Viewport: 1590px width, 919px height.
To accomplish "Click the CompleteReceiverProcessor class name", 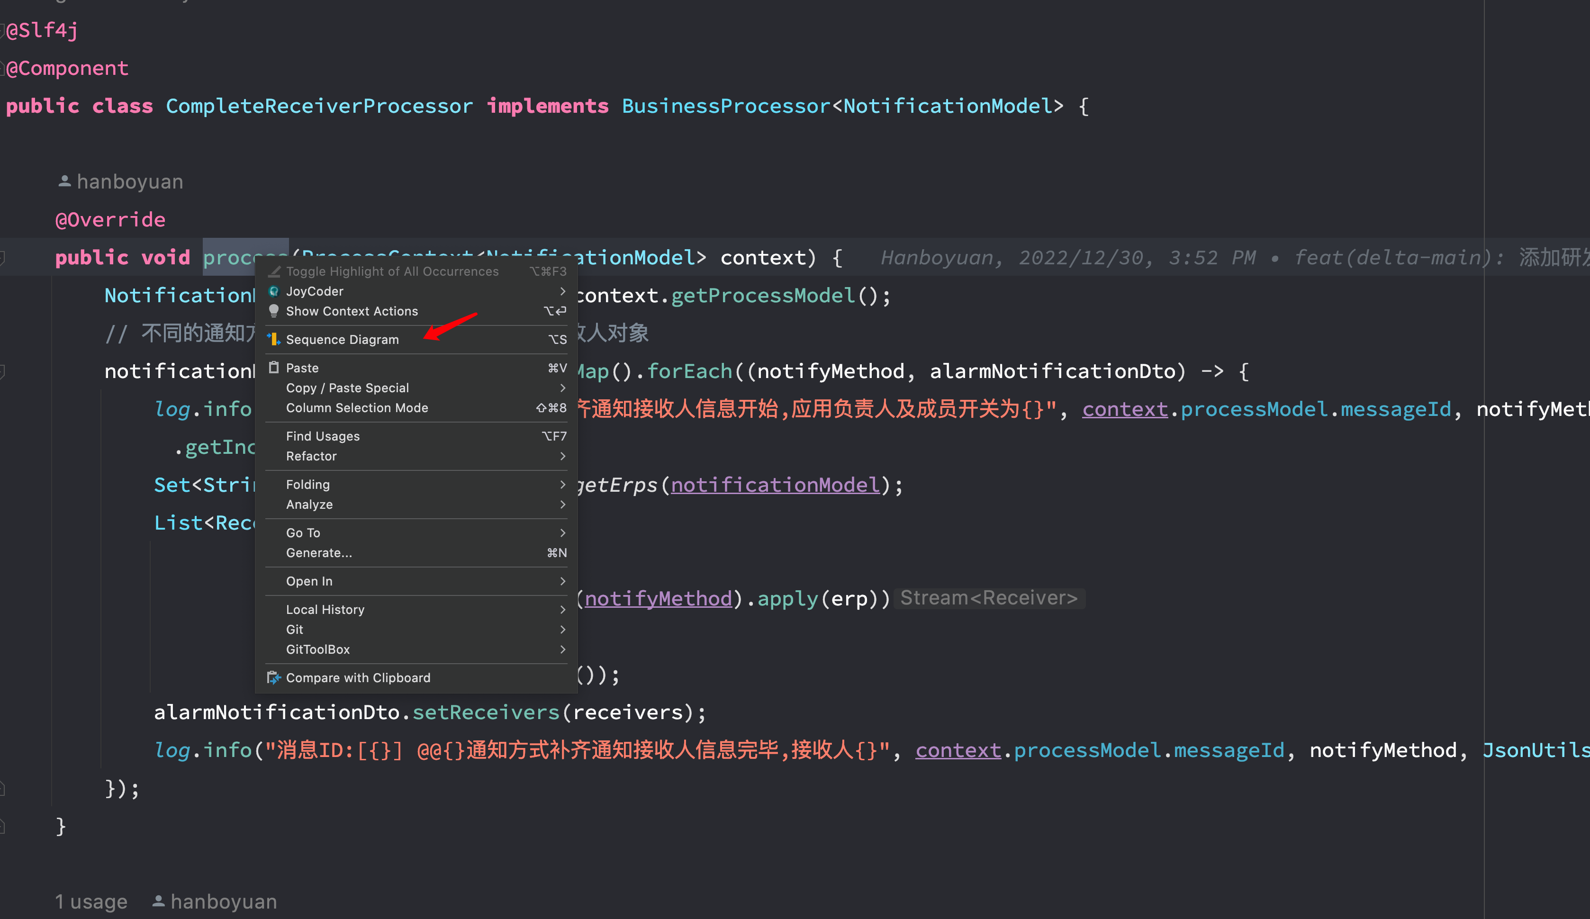I will pos(319,106).
